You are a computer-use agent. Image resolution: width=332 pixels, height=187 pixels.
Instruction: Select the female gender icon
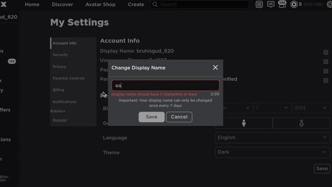301,123
